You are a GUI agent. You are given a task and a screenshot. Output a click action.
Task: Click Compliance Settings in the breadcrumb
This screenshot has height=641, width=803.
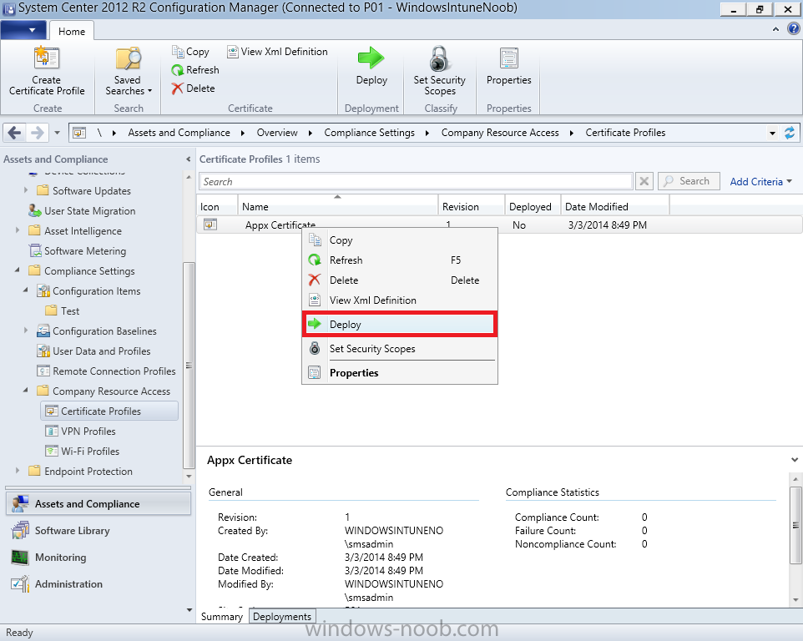pos(369,133)
